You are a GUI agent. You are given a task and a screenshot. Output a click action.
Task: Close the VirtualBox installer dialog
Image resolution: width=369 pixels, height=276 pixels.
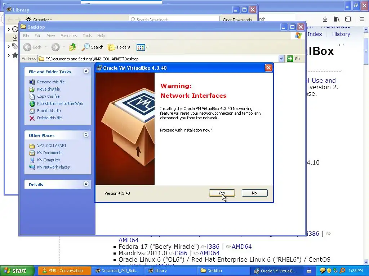coord(268,68)
